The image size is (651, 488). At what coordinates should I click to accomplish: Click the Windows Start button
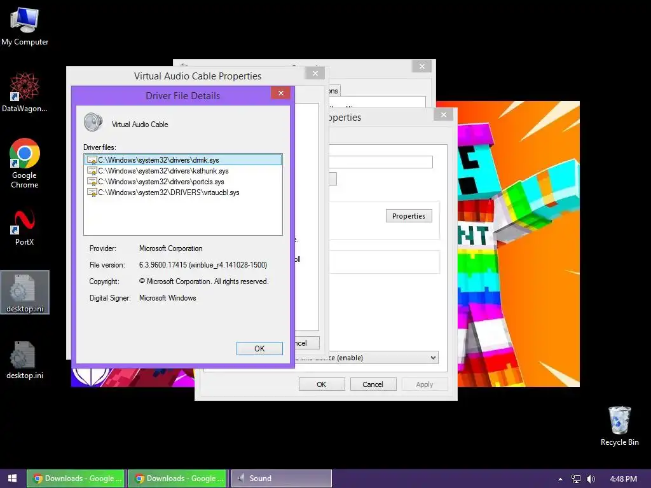click(13, 478)
